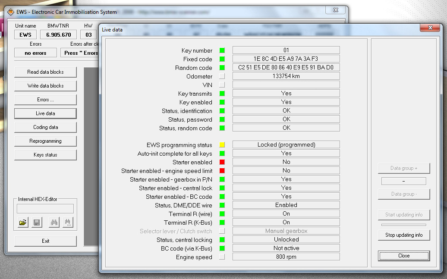Open the Errors... dialog
This screenshot has height=279, width=447.
pos(45,100)
